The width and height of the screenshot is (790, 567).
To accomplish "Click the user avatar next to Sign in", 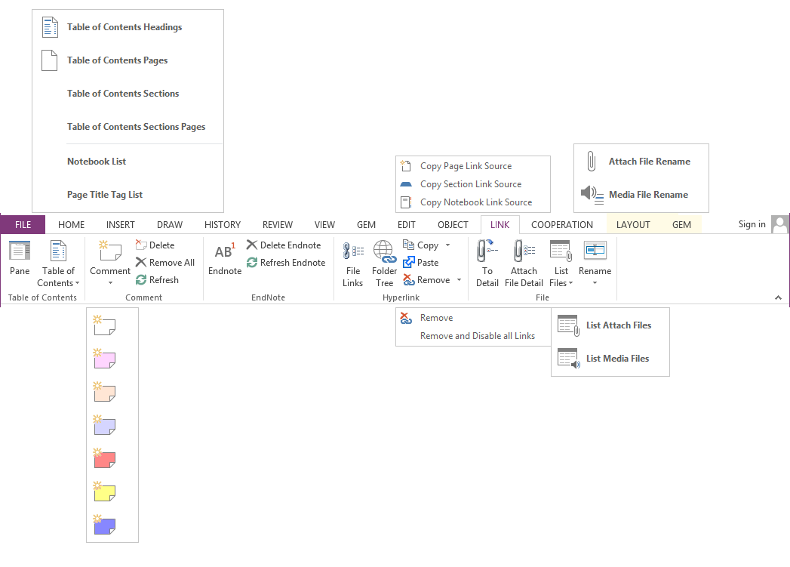I will pyautogui.click(x=779, y=224).
